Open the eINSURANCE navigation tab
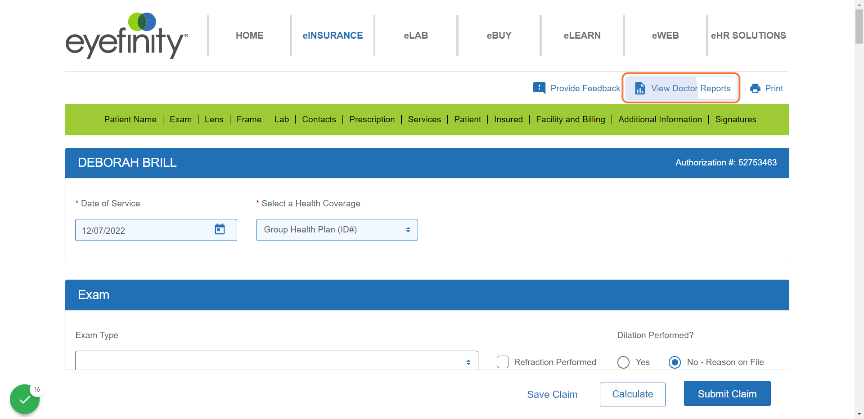This screenshot has width=864, height=419. (x=333, y=36)
